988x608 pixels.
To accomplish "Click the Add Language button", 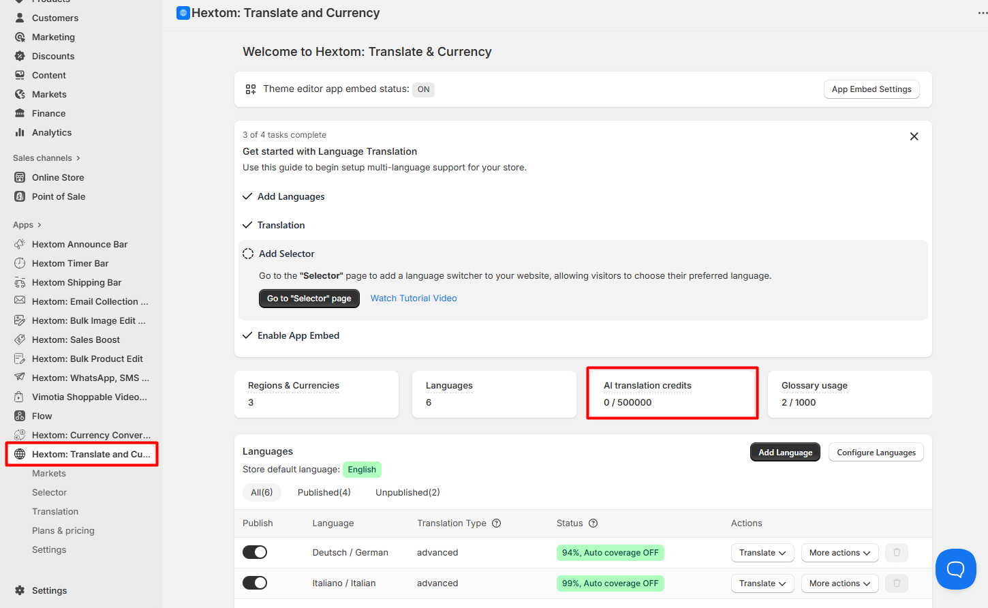I will pos(785,452).
